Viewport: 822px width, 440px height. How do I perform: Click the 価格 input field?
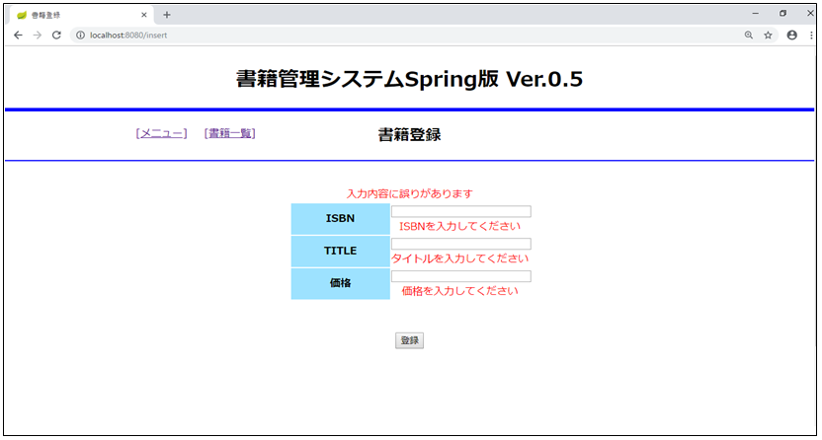(x=460, y=276)
